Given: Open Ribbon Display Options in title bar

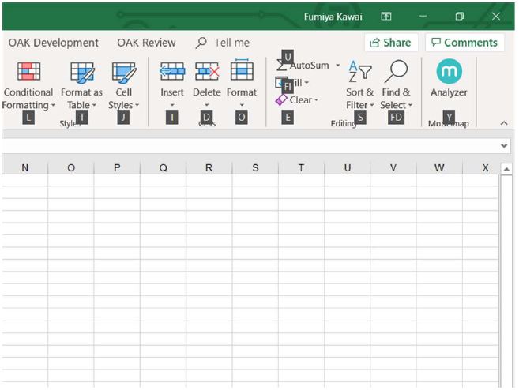Looking at the screenshot, I should pyautogui.click(x=386, y=16).
